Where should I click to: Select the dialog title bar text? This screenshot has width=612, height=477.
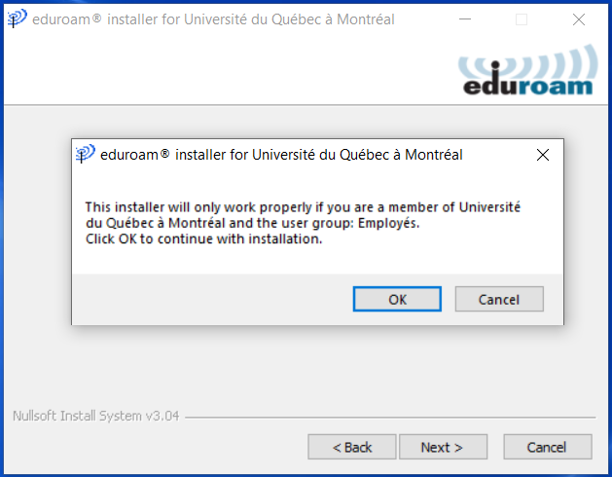click(x=281, y=155)
